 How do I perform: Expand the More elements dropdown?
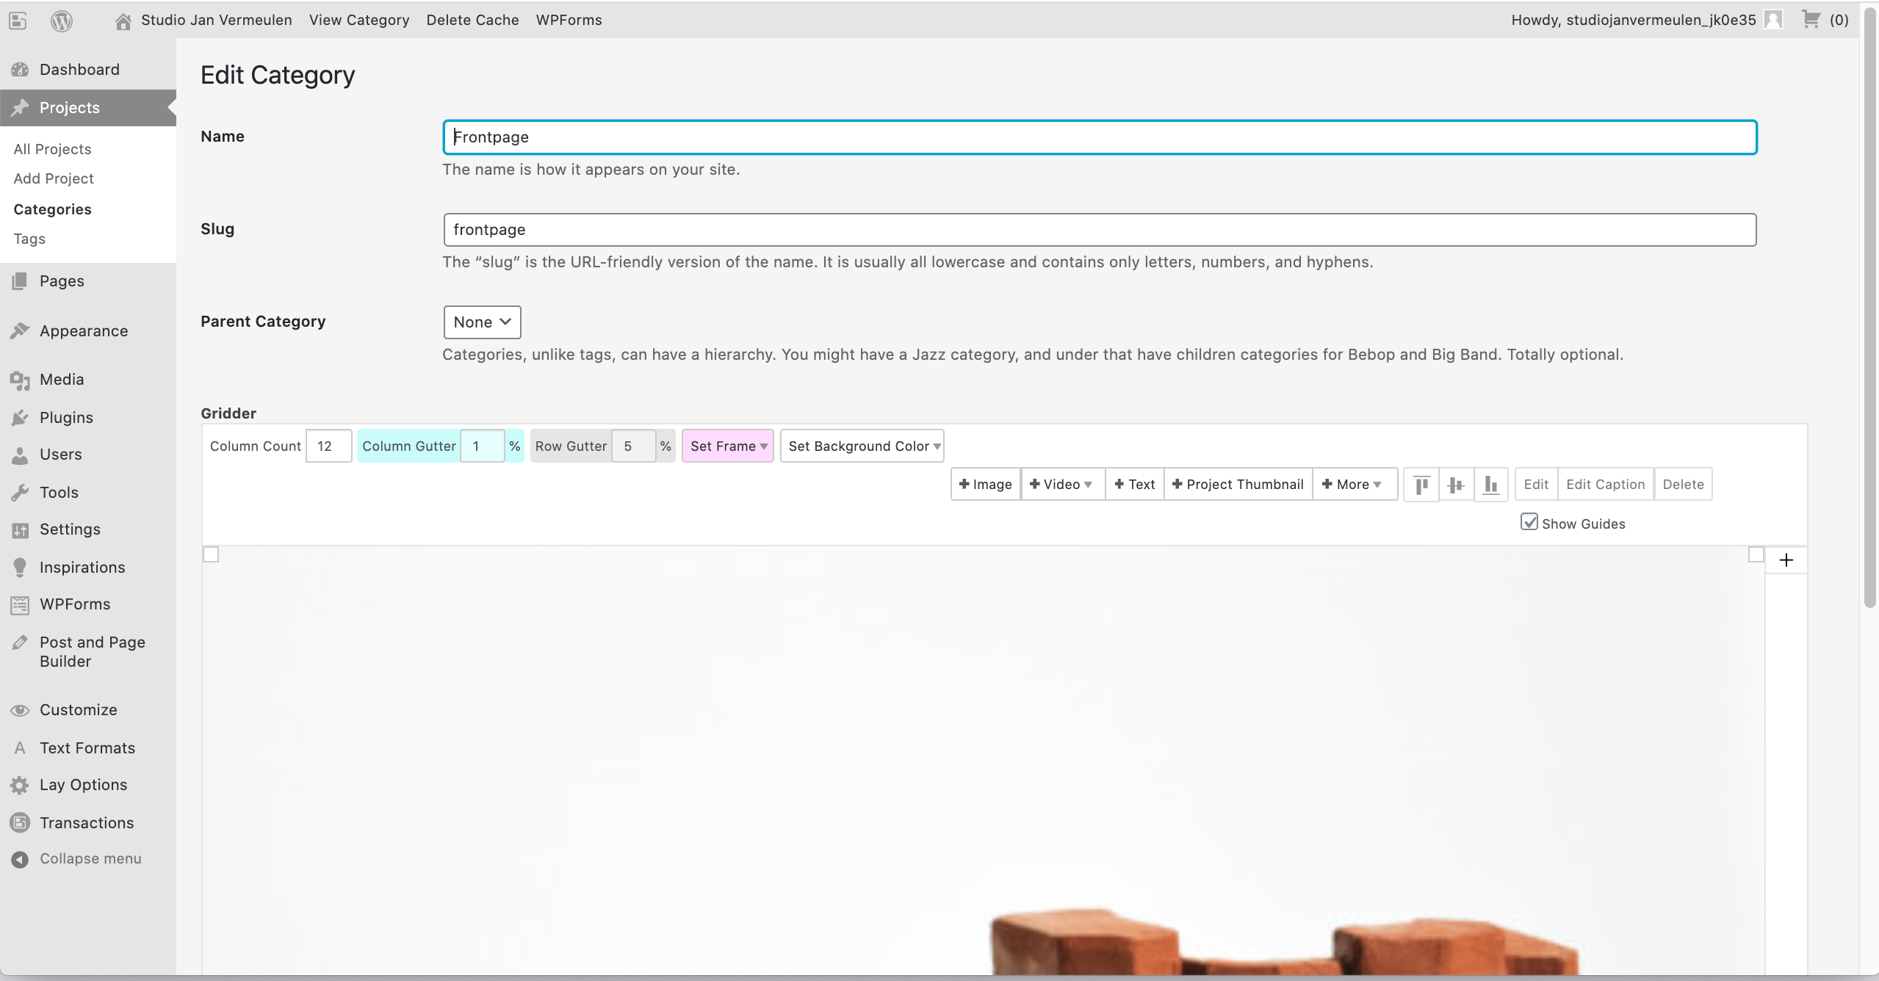coord(1354,485)
